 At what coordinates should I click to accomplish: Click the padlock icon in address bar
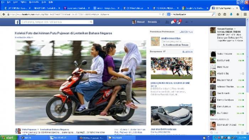click(x=8, y=14)
